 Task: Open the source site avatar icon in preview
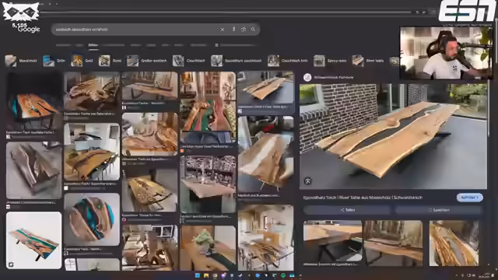tap(307, 77)
